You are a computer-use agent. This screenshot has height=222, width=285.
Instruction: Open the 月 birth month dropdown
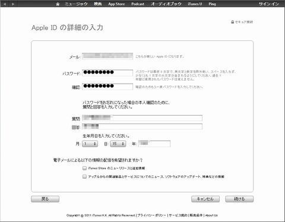pos(90,144)
